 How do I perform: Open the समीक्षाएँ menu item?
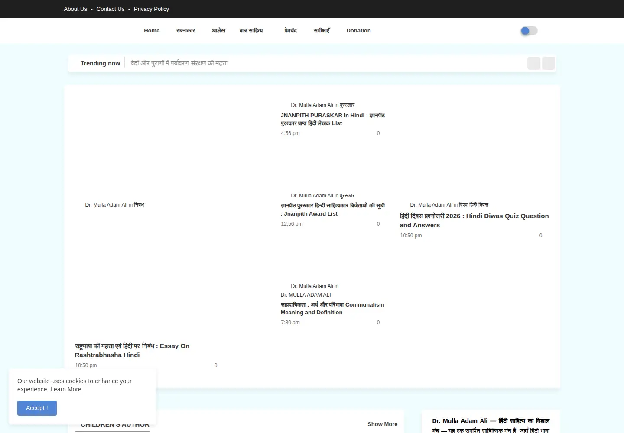coord(322,31)
